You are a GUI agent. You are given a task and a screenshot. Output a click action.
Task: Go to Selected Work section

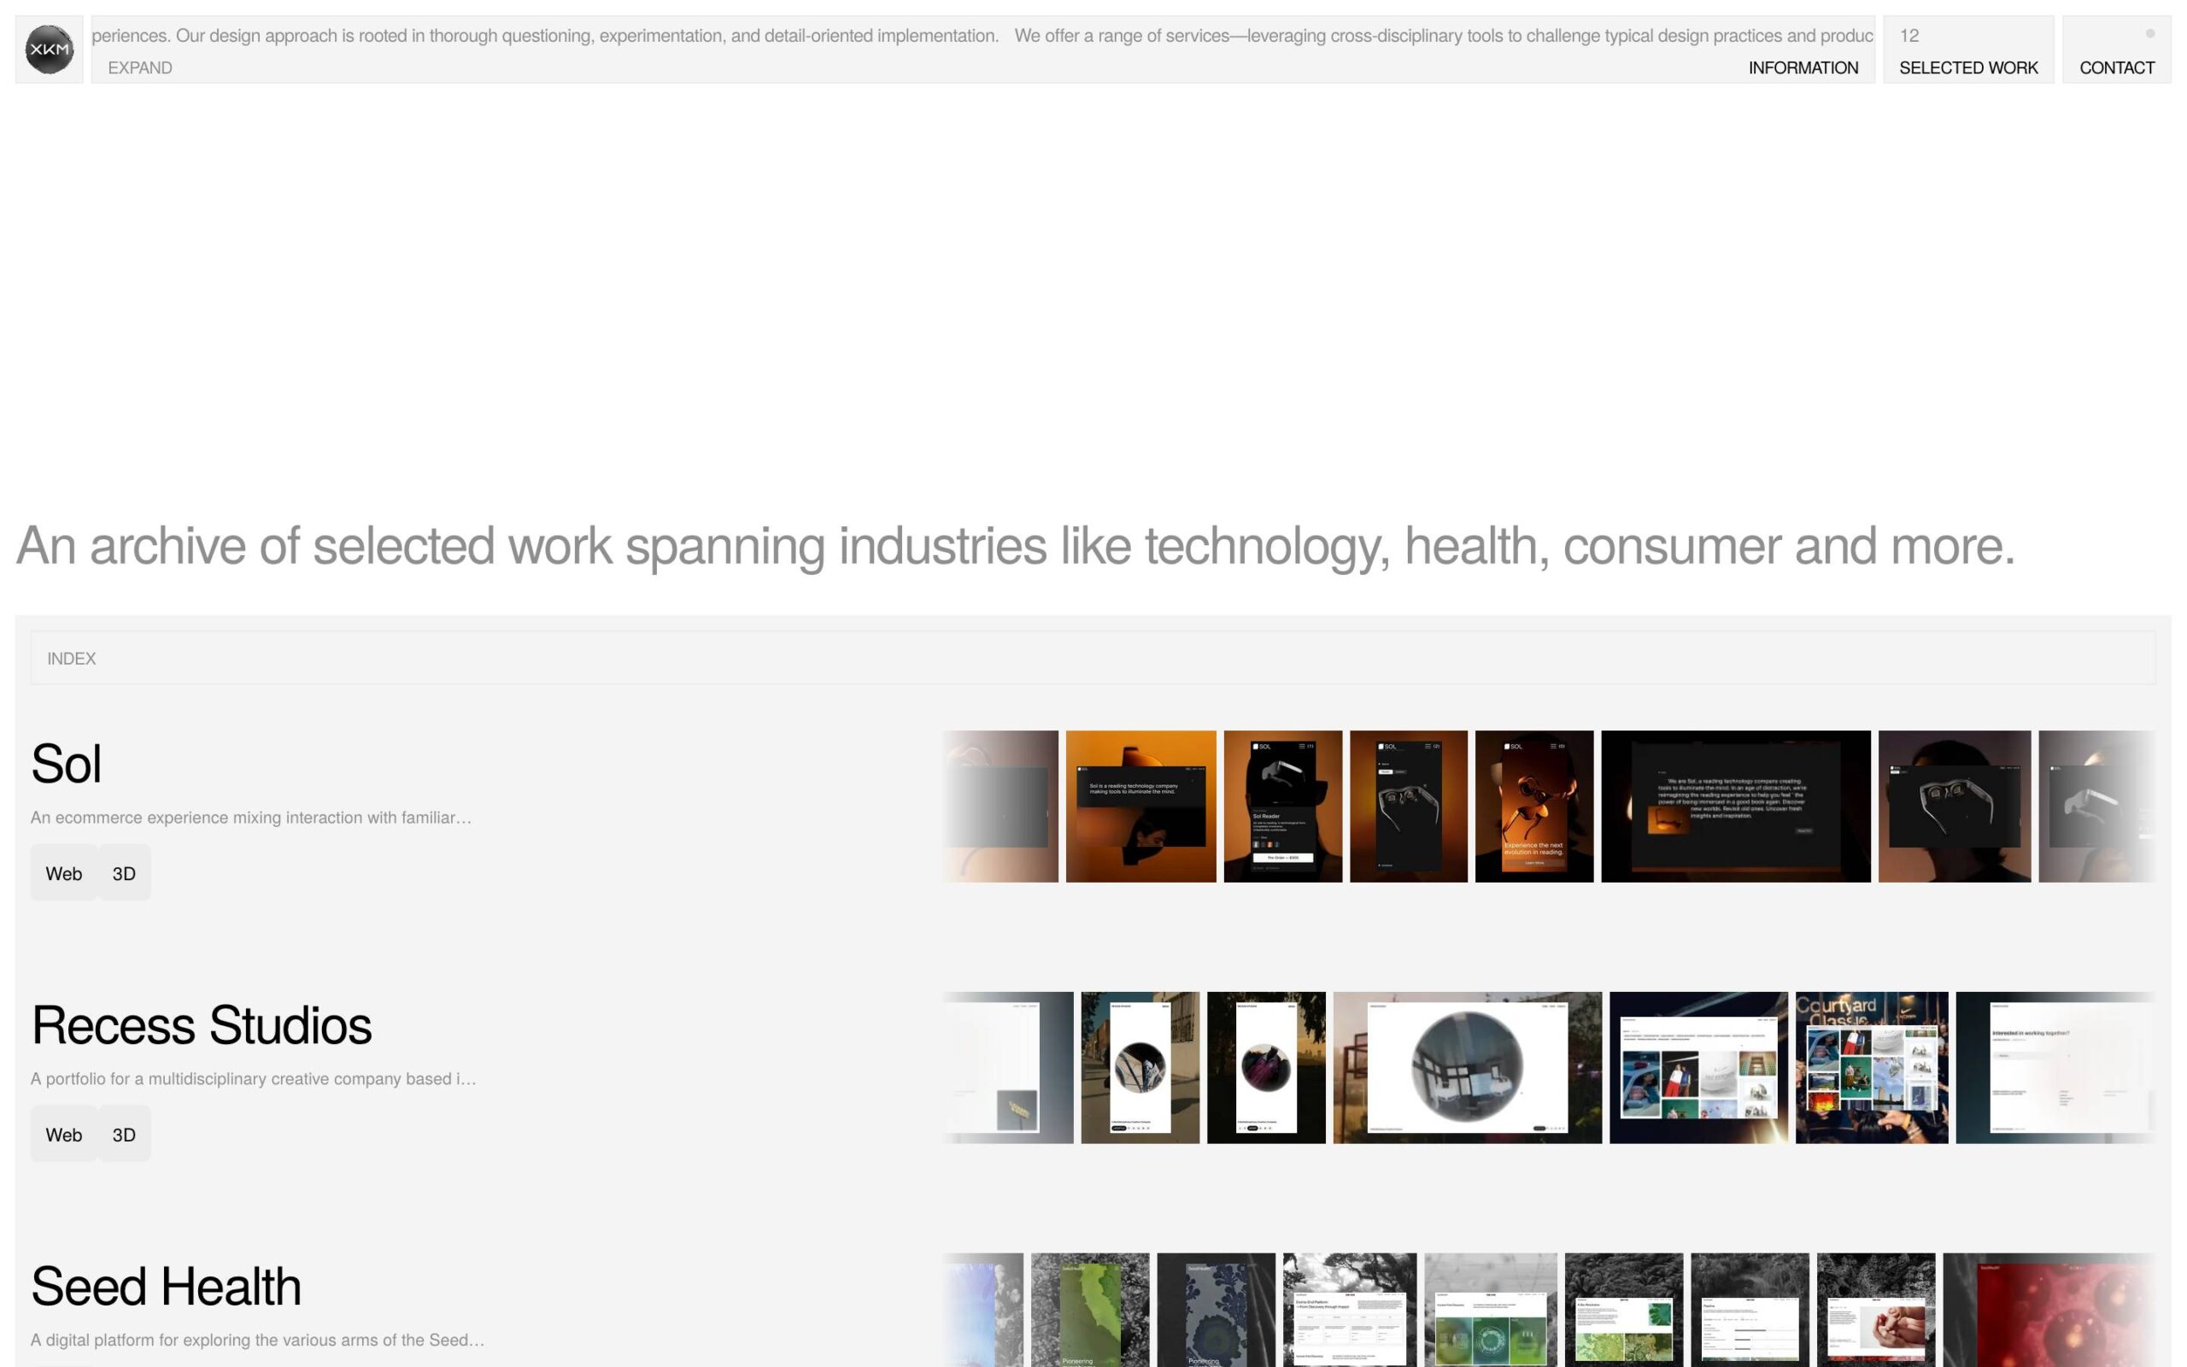point(1967,67)
